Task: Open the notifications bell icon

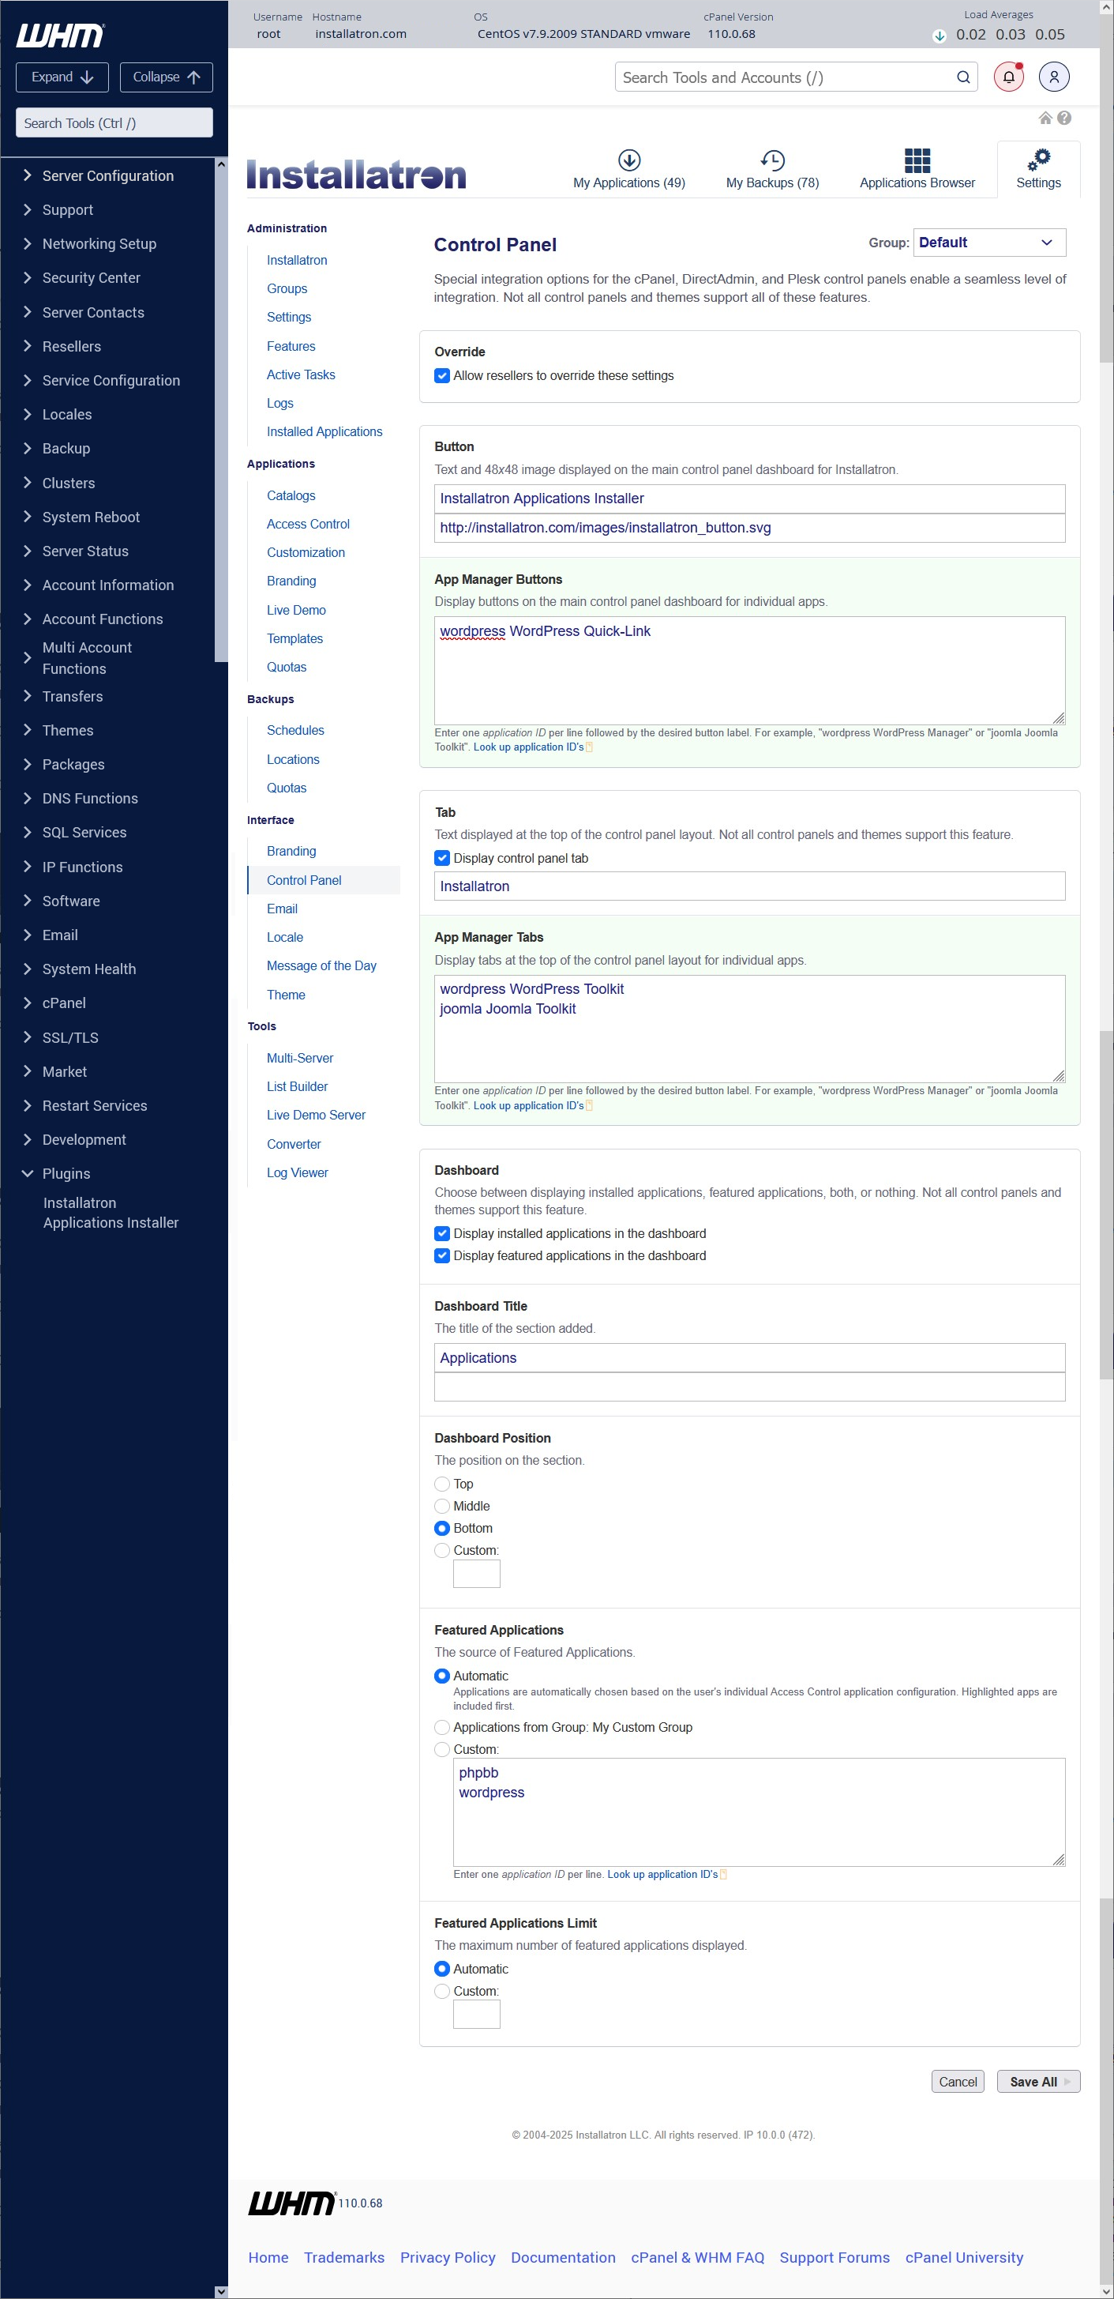Action: pos(1009,77)
